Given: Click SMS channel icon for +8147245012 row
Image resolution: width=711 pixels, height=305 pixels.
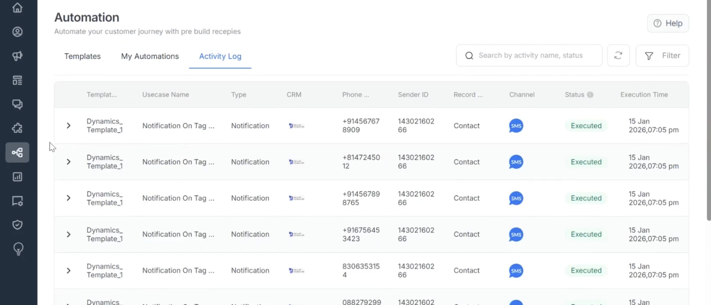Looking at the screenshot, I should coord(516,162).
